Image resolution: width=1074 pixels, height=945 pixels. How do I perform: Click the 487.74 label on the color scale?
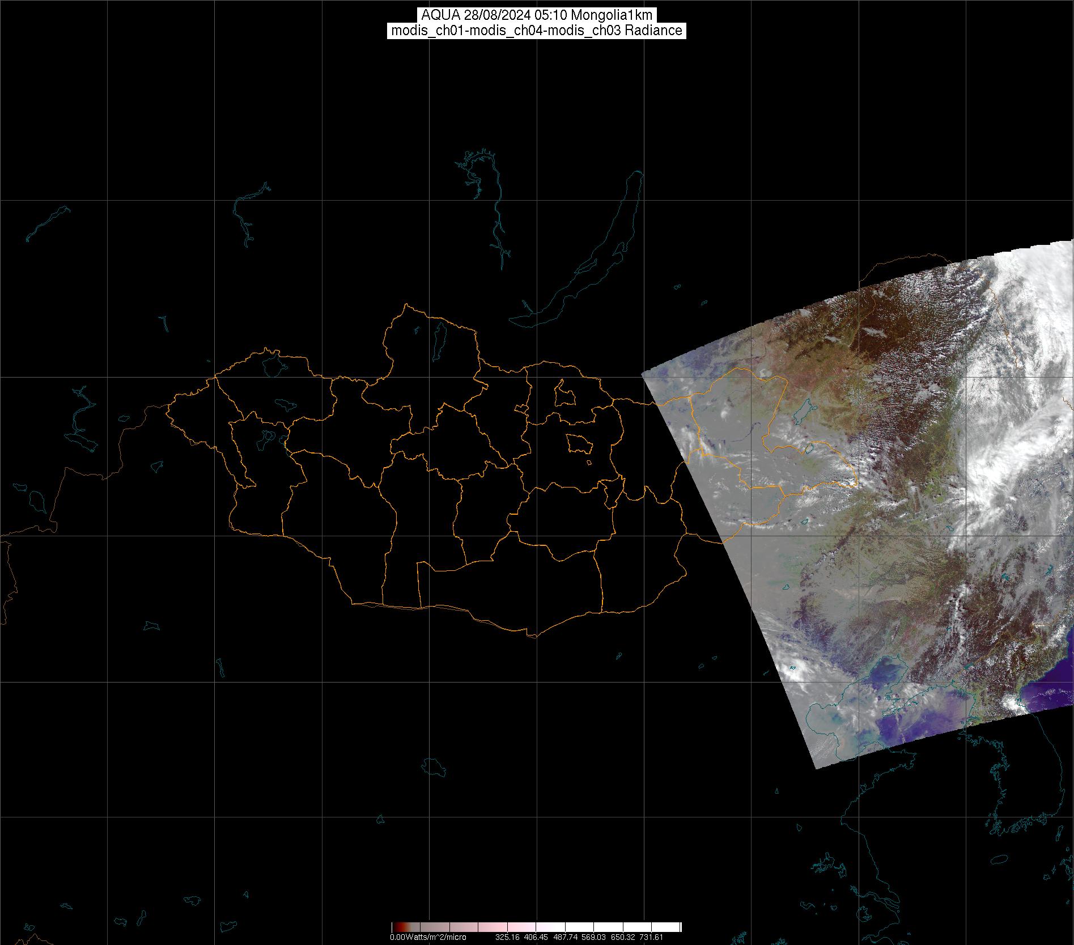(565, 937)
